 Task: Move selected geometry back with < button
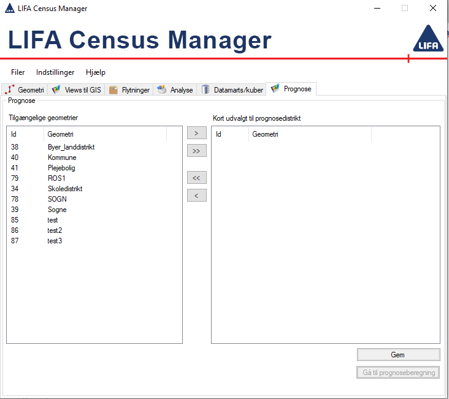pos(197,196)
